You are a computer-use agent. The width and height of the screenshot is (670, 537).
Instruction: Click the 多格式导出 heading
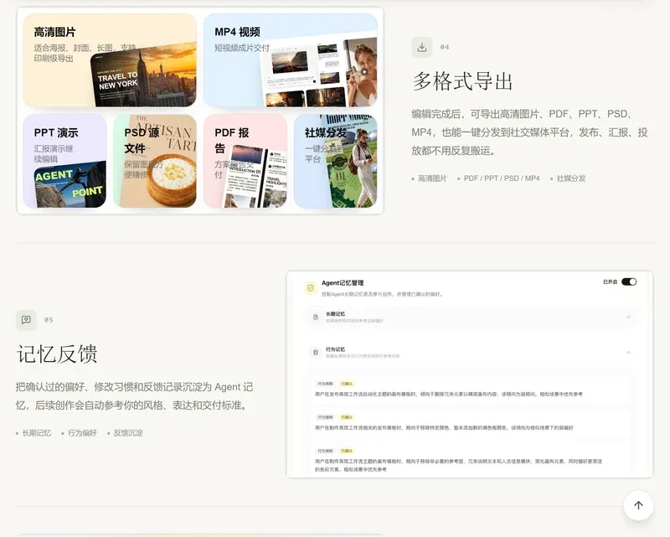pyautogui.click(x=462, y=80)
